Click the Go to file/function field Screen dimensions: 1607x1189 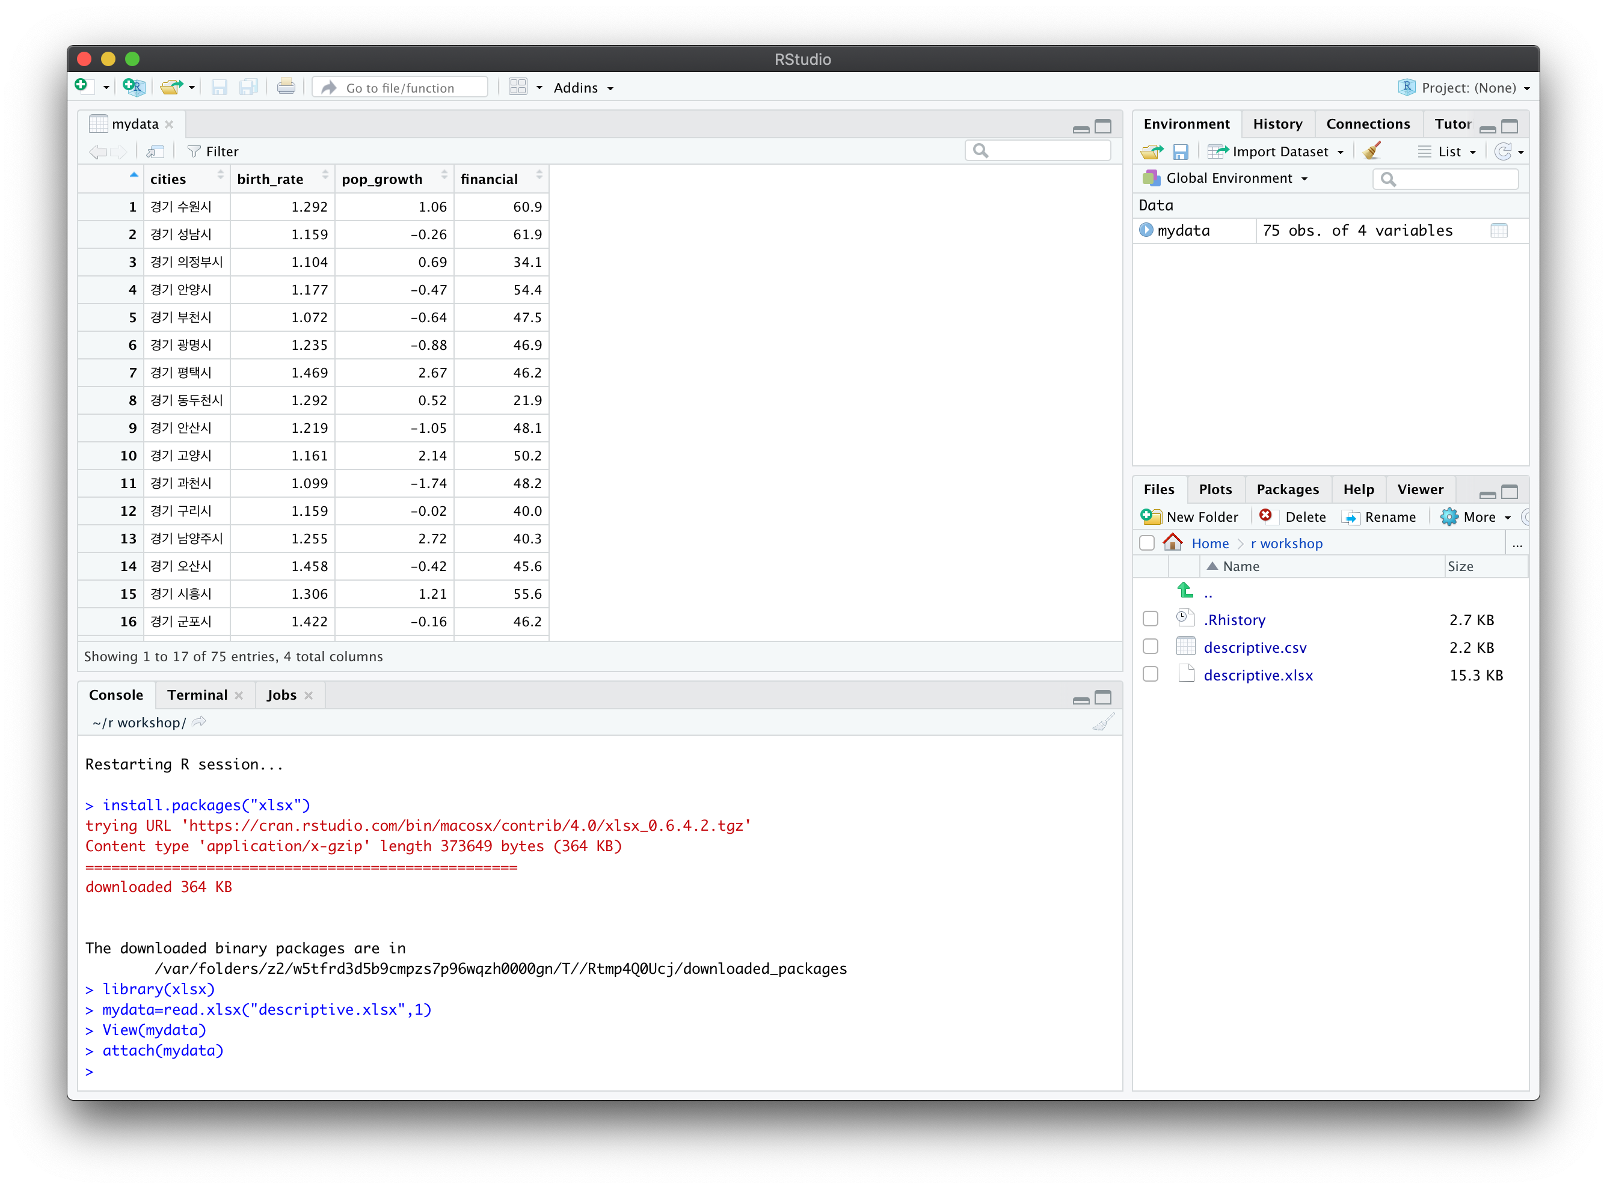[x=401, y=88]
